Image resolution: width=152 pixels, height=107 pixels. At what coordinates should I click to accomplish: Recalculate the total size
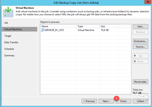coord(140,82)
